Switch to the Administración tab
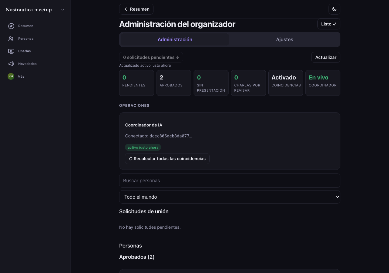Image resolution: width=389 pixels, height=273 pixels. point(175,39)
